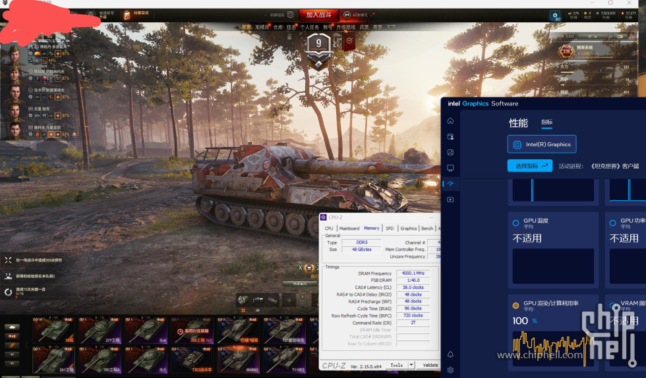Open the crossed-arrows mission icon
The width and height of the screenshot is (646, 378).
tap(8, 260)
